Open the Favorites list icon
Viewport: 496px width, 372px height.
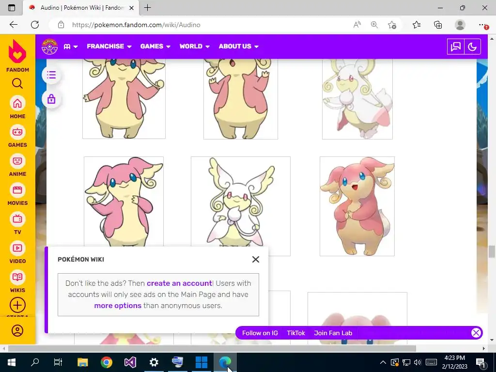[x=417, y=25]
